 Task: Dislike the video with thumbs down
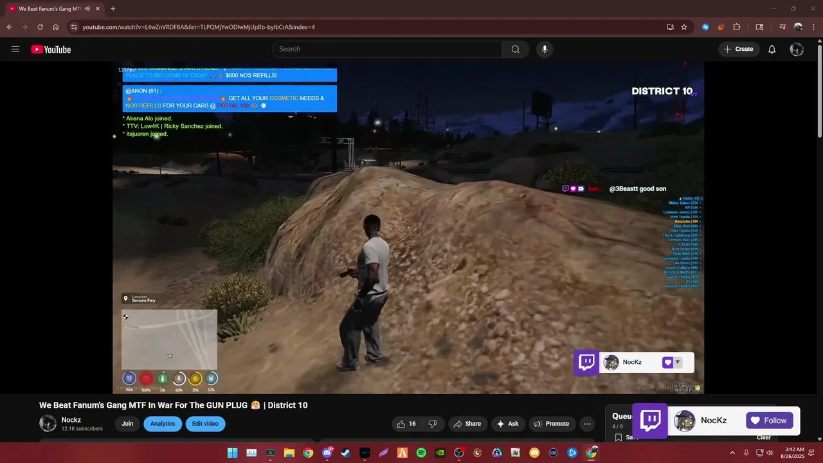coord(433,424)
